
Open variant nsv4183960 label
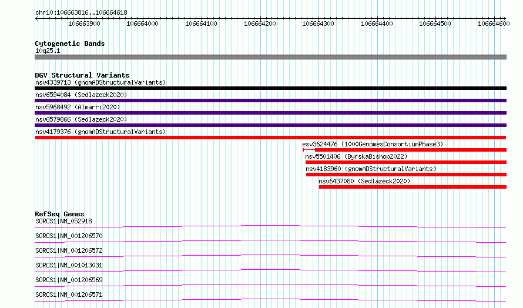(371, 169)
